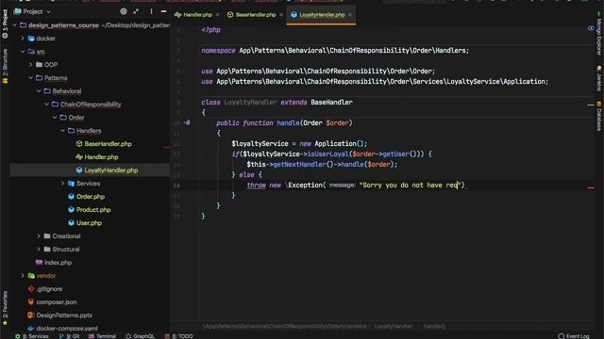Open Handler.php in project tree
This screenshot has height=339, width=604.
101,157
